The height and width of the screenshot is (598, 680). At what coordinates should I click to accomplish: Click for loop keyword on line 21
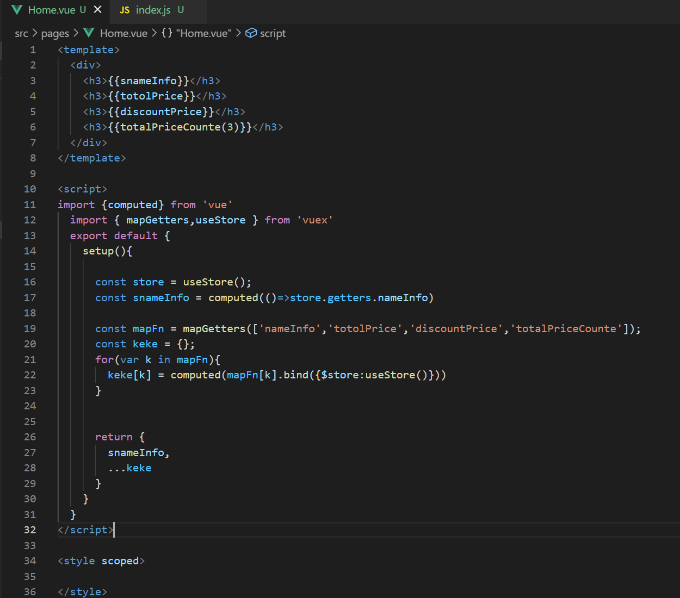tap(104, 360)
